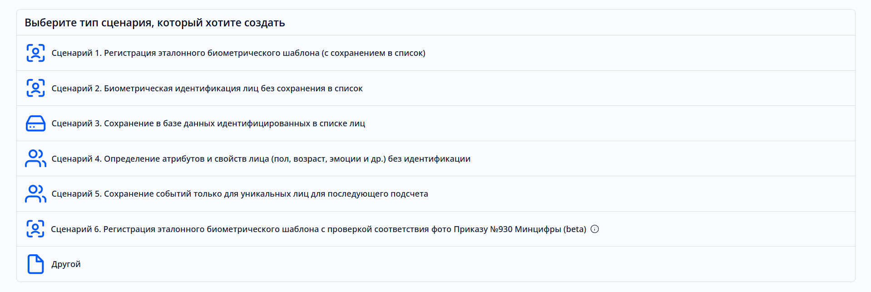This screenshot has height=292, width=871.
Task: Click the Сценарий 4 row area
Action: pos(409,158)
